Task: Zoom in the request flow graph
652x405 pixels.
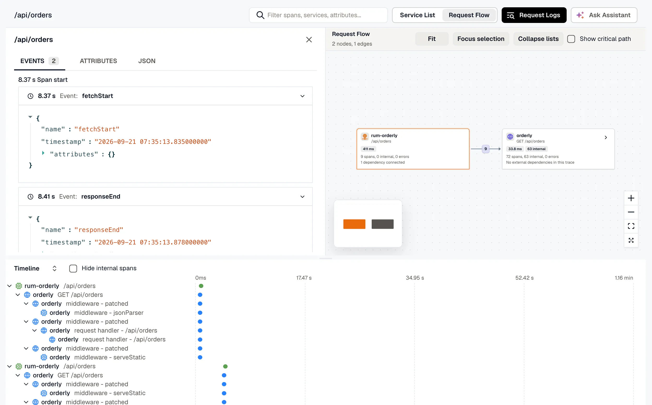Action: click(631, 198)
